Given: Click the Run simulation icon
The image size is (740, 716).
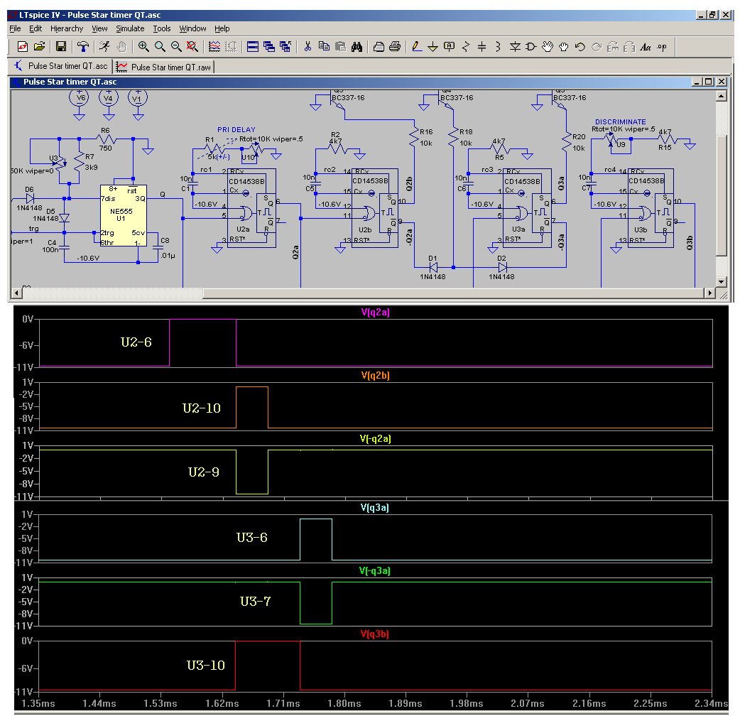Looking at the screenshot, I should click(104, 47).
